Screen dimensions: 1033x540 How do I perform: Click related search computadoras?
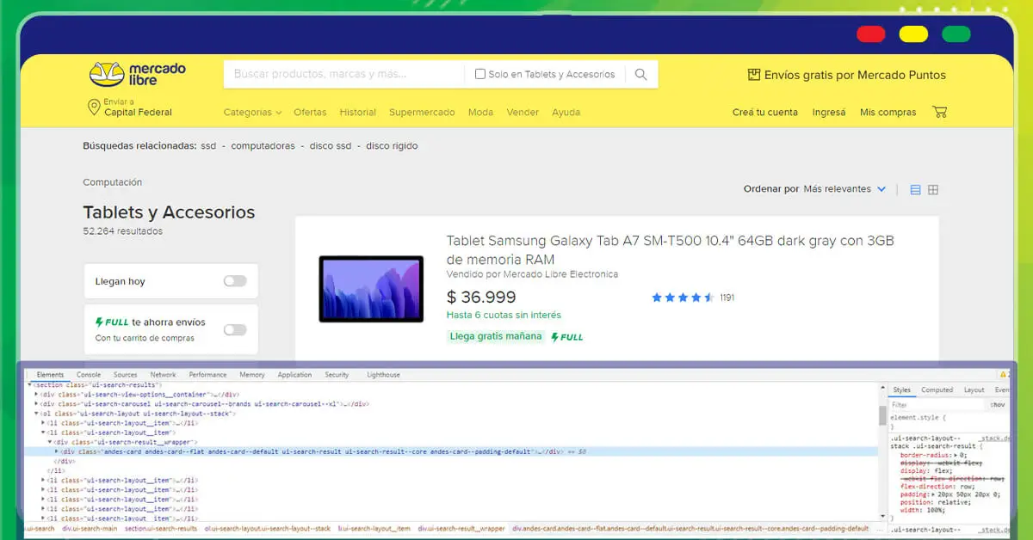point(263,146)
